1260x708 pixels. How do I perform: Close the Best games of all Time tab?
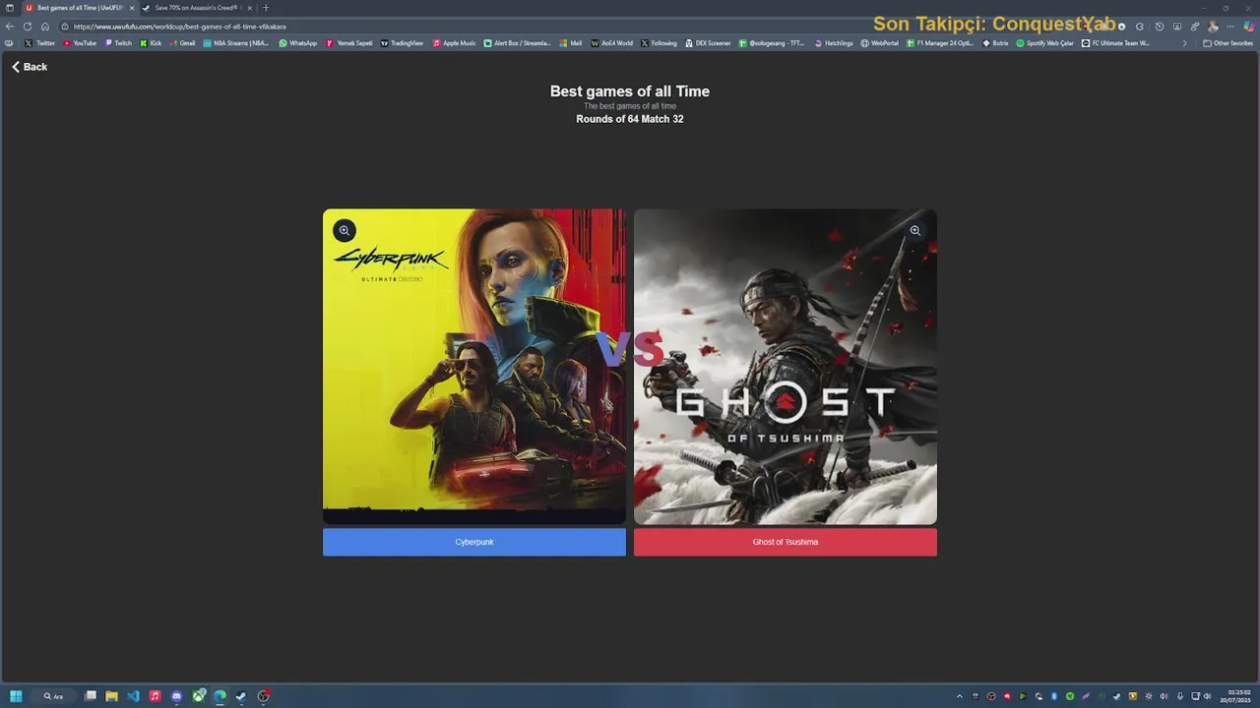[x=130, y=8]
